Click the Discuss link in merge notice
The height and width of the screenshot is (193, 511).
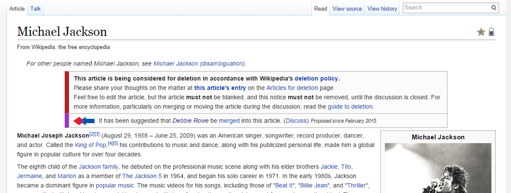pyautogui.click(x=296, y=121)
